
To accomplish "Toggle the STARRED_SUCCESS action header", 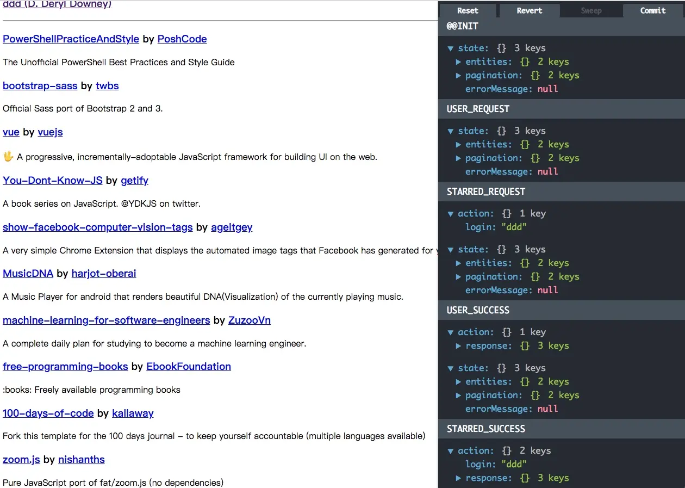I will (x=562, y=429).
